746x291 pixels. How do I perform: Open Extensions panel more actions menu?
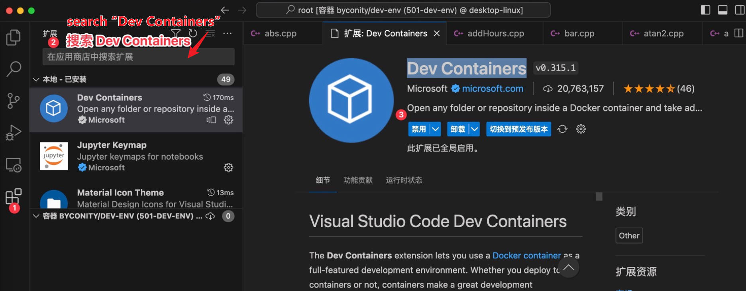point(228,33)
